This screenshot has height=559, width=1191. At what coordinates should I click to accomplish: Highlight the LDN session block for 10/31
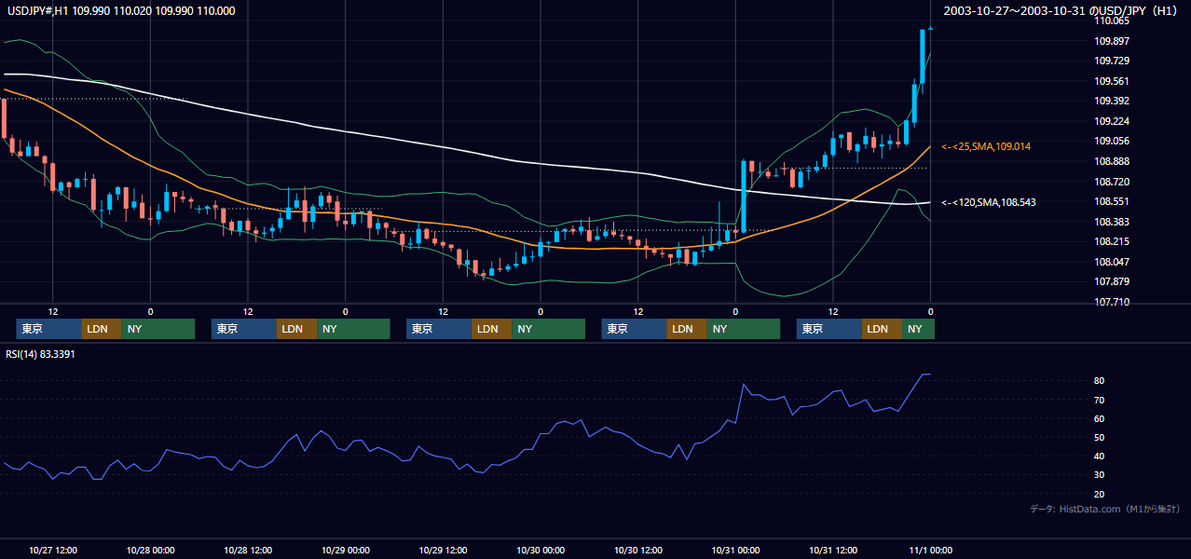click(882, 329)
